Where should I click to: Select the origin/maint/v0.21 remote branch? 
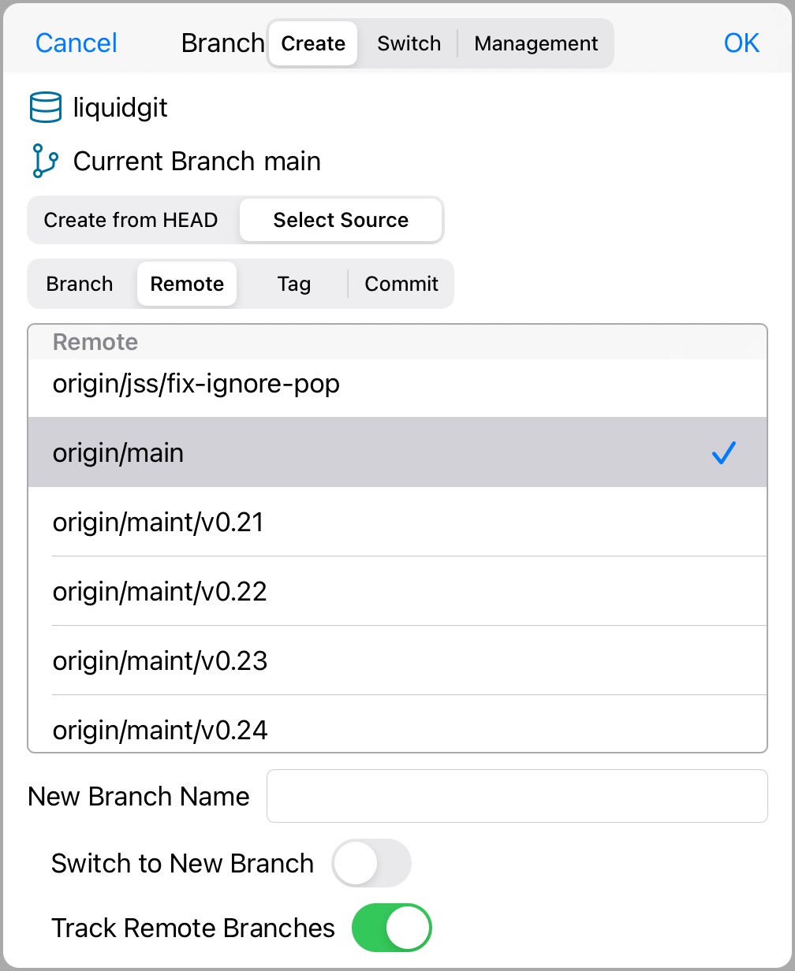tap(158, 522)
